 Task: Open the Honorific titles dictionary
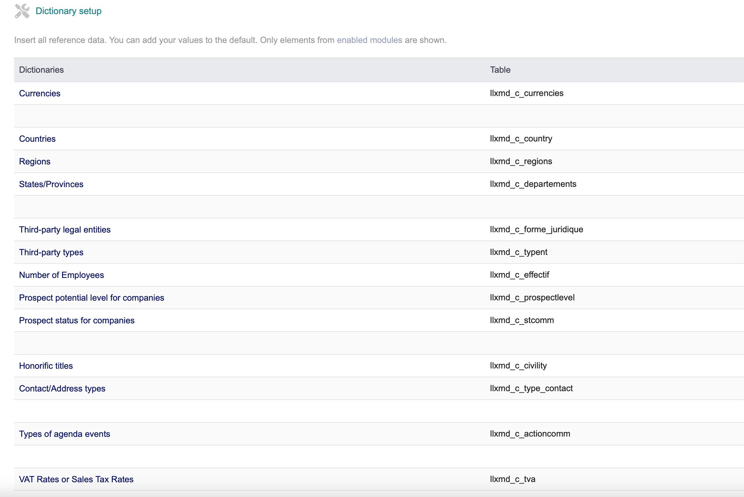point(46,366)
